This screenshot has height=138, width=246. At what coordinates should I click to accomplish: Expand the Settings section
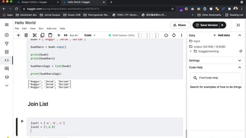(216, 61)
